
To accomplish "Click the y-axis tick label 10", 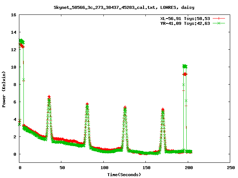I will pyautogui.click(x=13, y=67).
